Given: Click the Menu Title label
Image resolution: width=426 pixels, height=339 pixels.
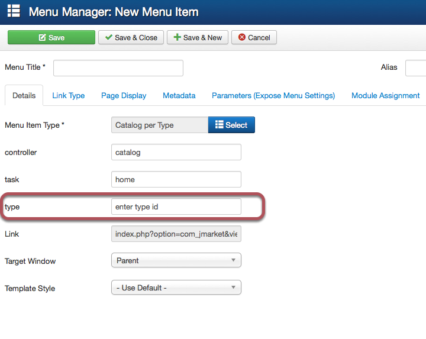Looking at the screenshot, I should pyautogui.click(x=25, y=67).
